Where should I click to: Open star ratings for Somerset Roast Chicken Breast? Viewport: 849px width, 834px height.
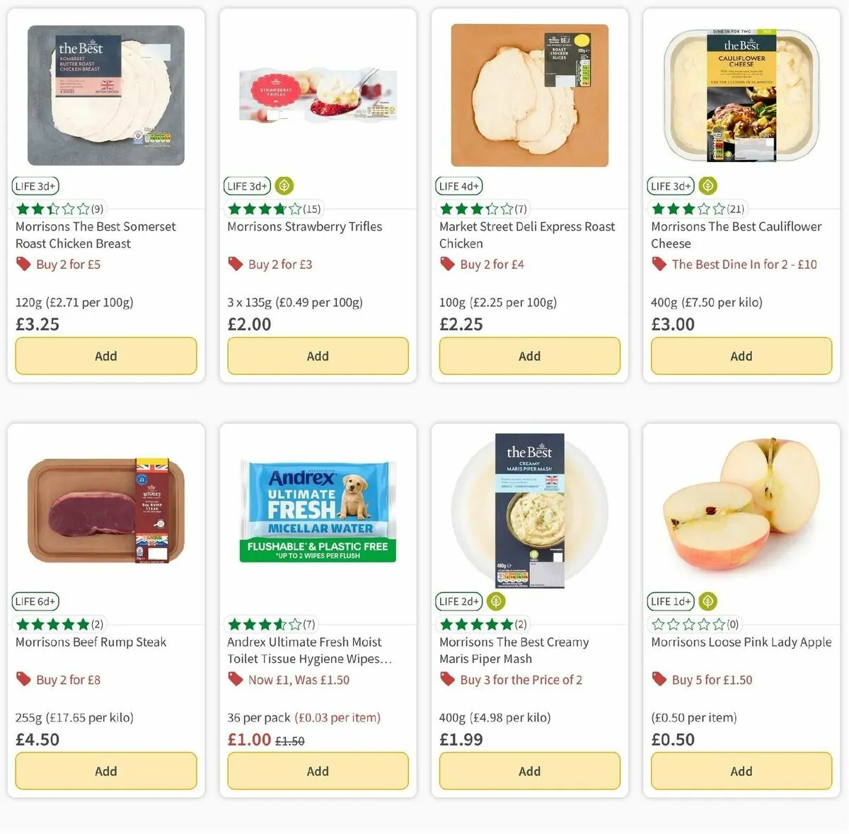pos(59,209)
